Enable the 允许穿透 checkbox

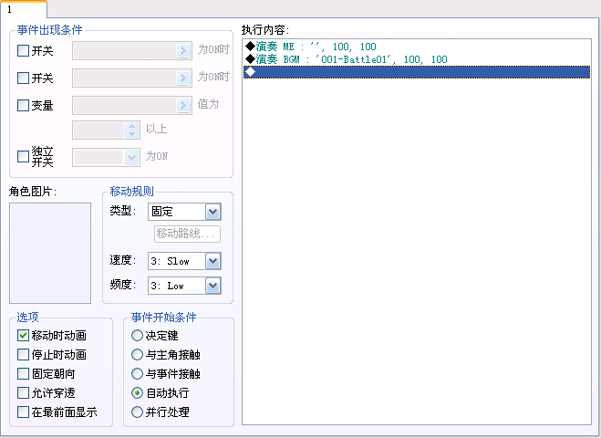coord(24,392)
